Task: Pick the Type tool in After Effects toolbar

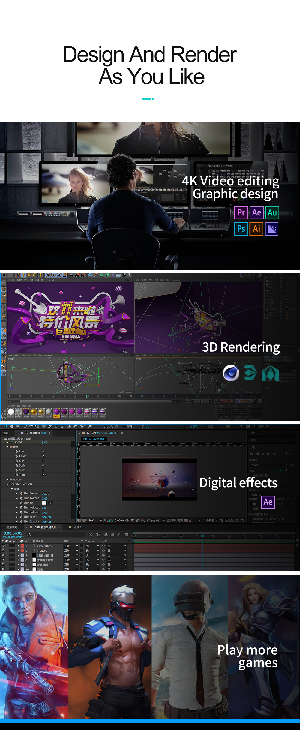Action: 56,426
